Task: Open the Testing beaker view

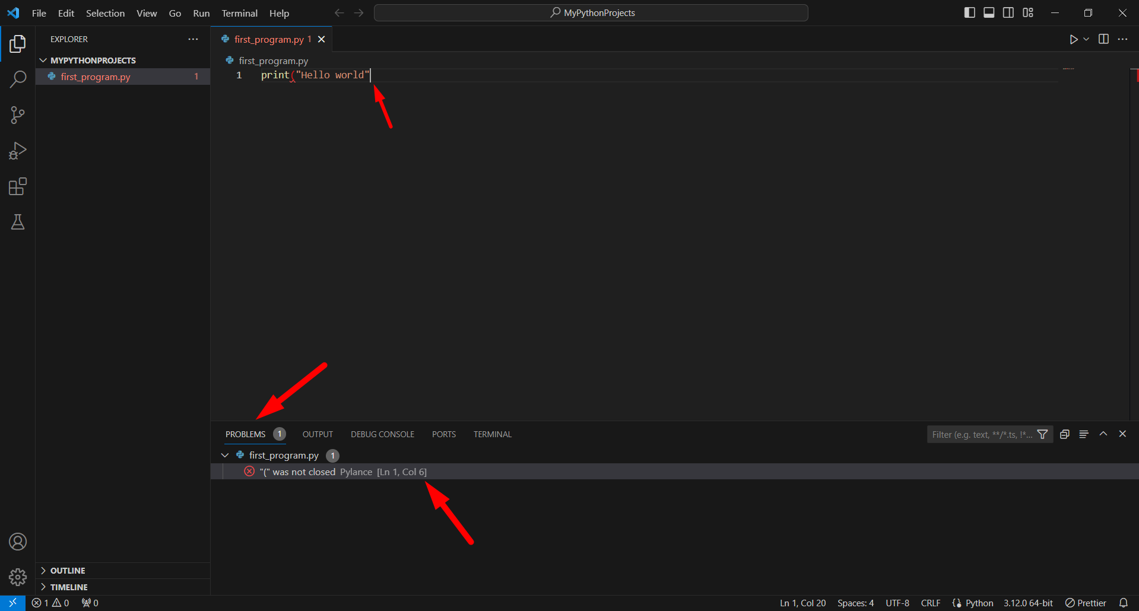Action: pyautogui.click(x=17, y=221)
